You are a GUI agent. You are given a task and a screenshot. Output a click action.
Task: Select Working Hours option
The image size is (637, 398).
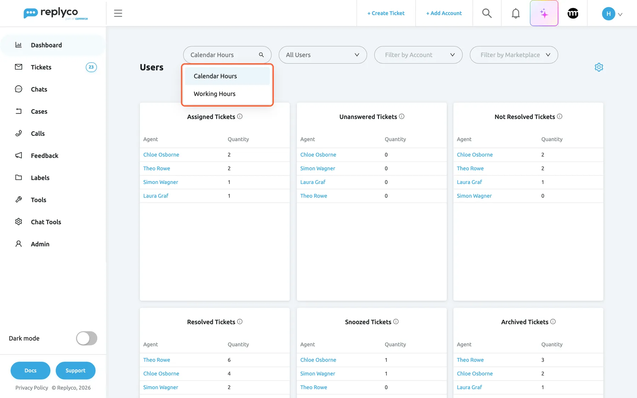click(227, 94)
